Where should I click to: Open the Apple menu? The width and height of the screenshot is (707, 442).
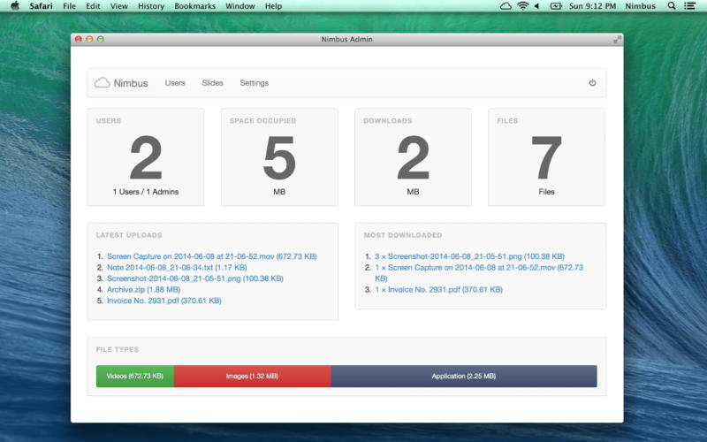pyautogui.click(x=15, y=6)
